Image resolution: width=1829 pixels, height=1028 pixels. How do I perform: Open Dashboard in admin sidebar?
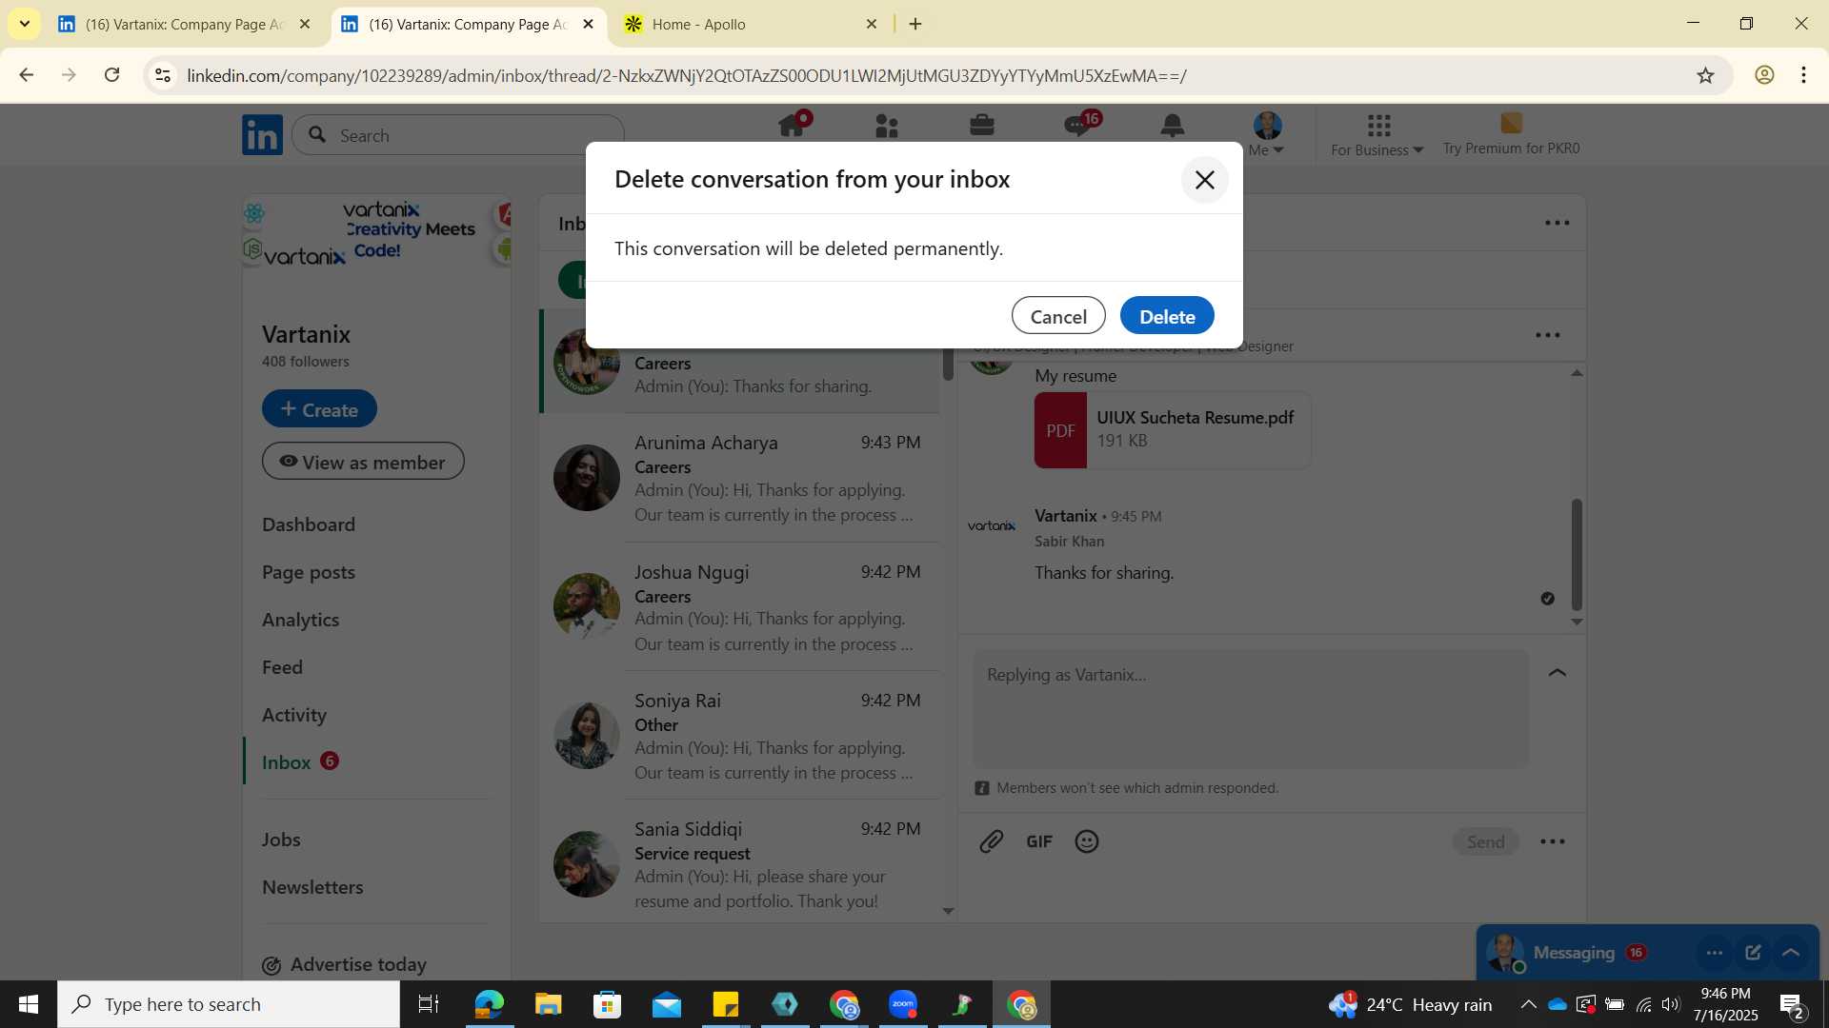pyautogui.click(x=309, y=524)
